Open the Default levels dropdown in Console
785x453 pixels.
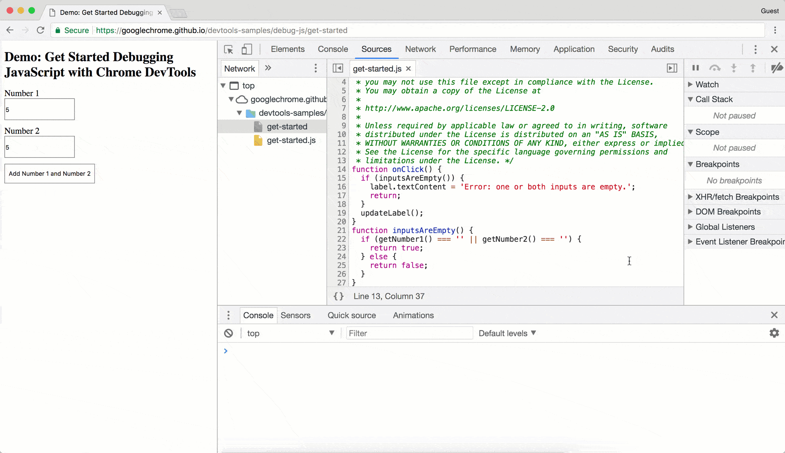pos(507,333)
